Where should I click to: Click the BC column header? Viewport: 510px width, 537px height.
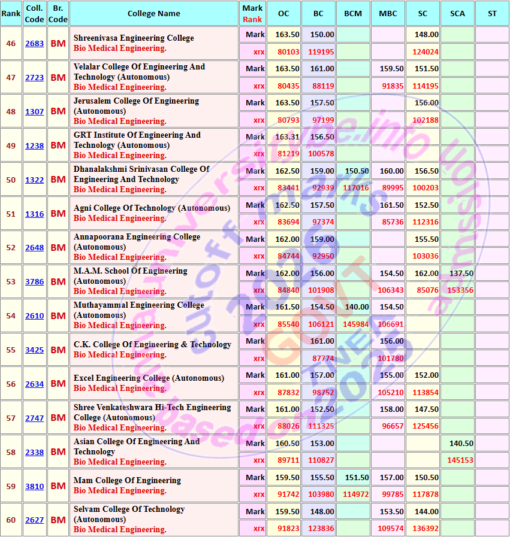[x=318, y=13]
